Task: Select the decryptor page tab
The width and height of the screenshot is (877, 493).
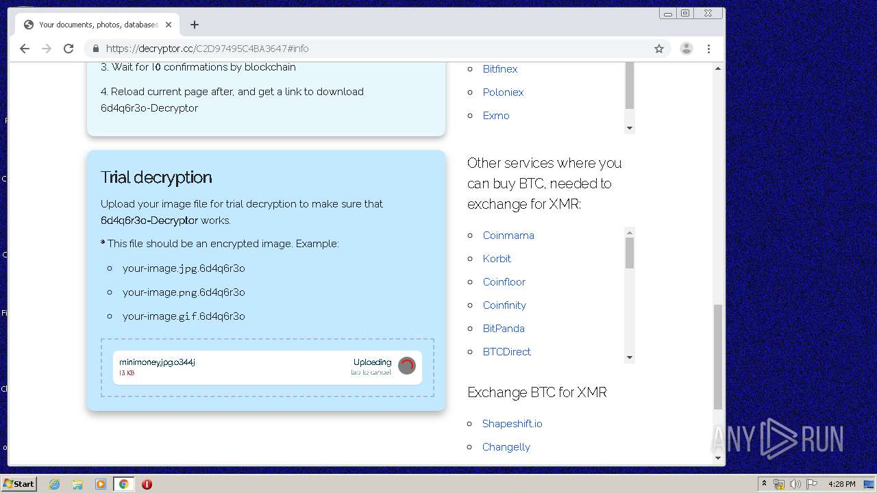Action: tap(98, 25)
